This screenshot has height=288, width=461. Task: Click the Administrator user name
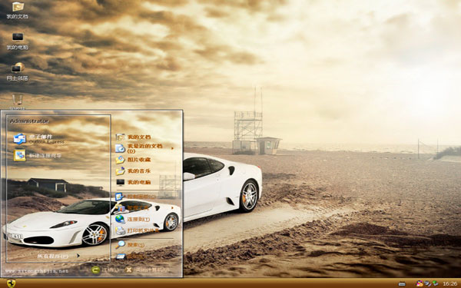tap(29, 121)
